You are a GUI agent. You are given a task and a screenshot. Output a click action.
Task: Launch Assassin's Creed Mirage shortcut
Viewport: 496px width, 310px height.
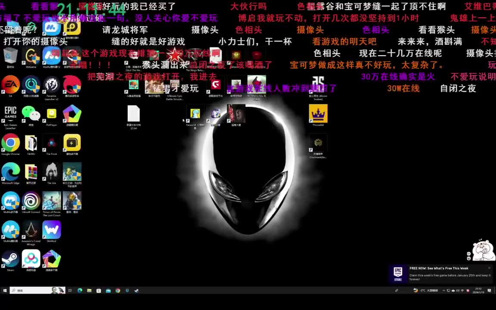31,233
